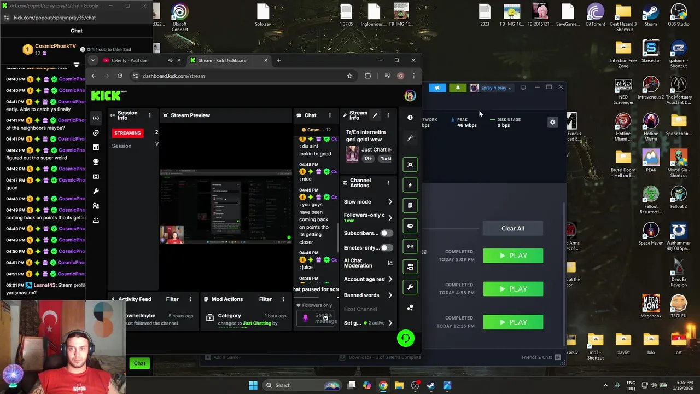The width and height of the screenshot is (700, 394).
Task: Click the green lightning bolt icon in right toolbar
Action: point(410,185)
